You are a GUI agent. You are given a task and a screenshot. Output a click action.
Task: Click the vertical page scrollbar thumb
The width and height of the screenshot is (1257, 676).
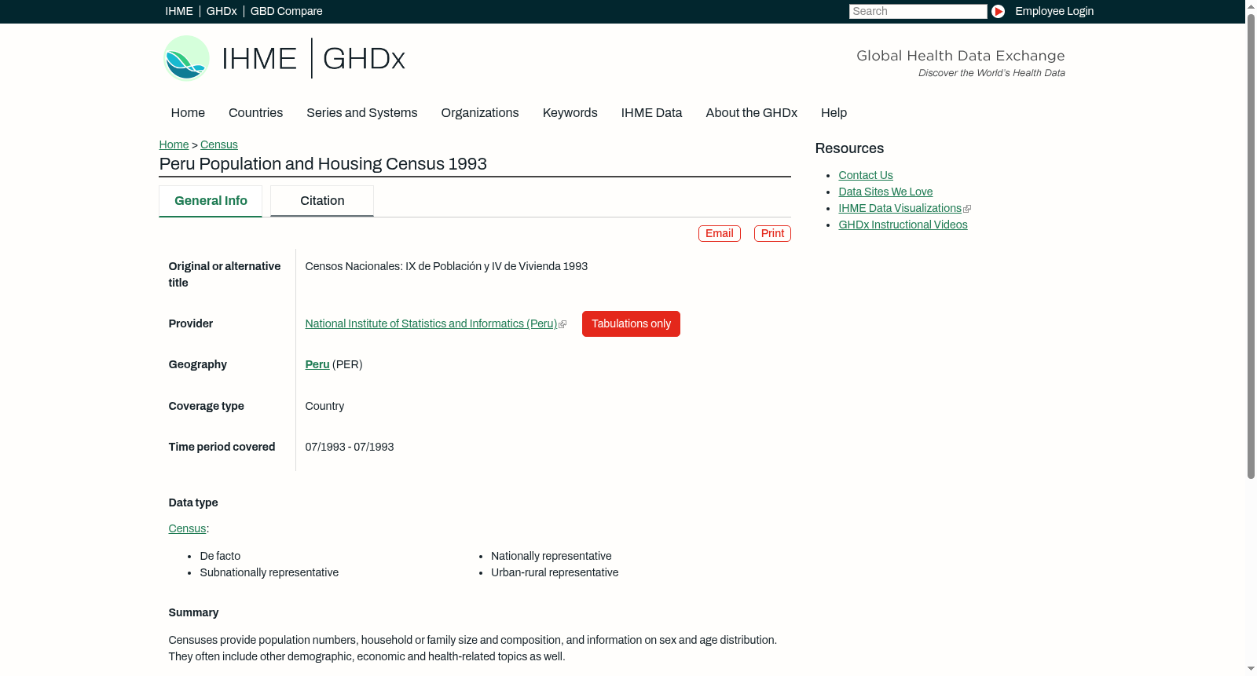pyautogui.click(x=1251, y=247)
